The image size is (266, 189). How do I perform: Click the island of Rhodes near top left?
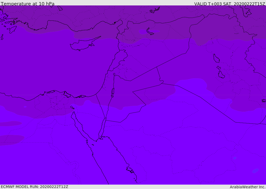click(x=12, y=30)
